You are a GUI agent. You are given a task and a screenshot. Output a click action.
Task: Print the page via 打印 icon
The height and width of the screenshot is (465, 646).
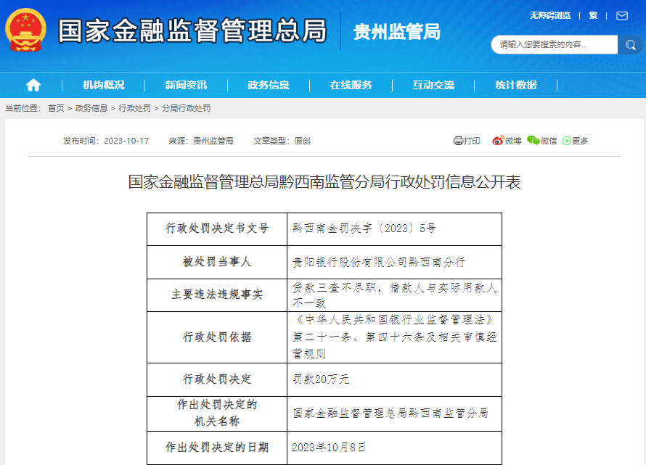(x=467, y=141)
